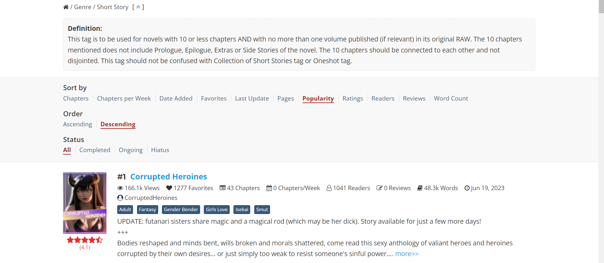Select Ascending order
604x263 pixels.
tap(78, 124)
